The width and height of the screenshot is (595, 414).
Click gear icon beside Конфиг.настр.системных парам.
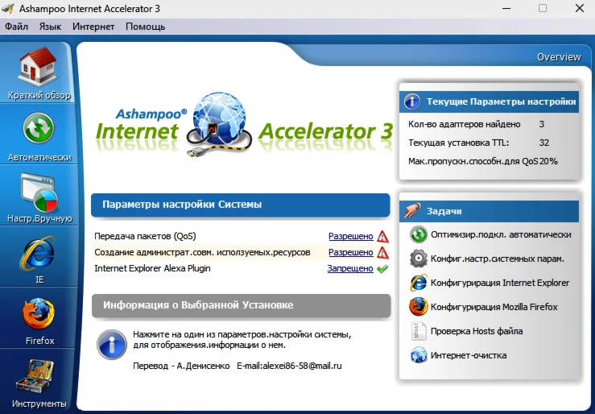419,259
